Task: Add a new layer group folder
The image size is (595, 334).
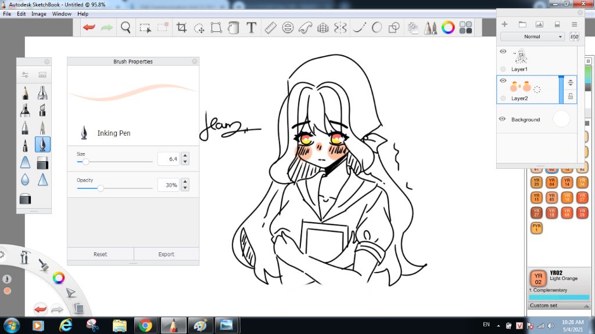Action: tap(522, 24)
